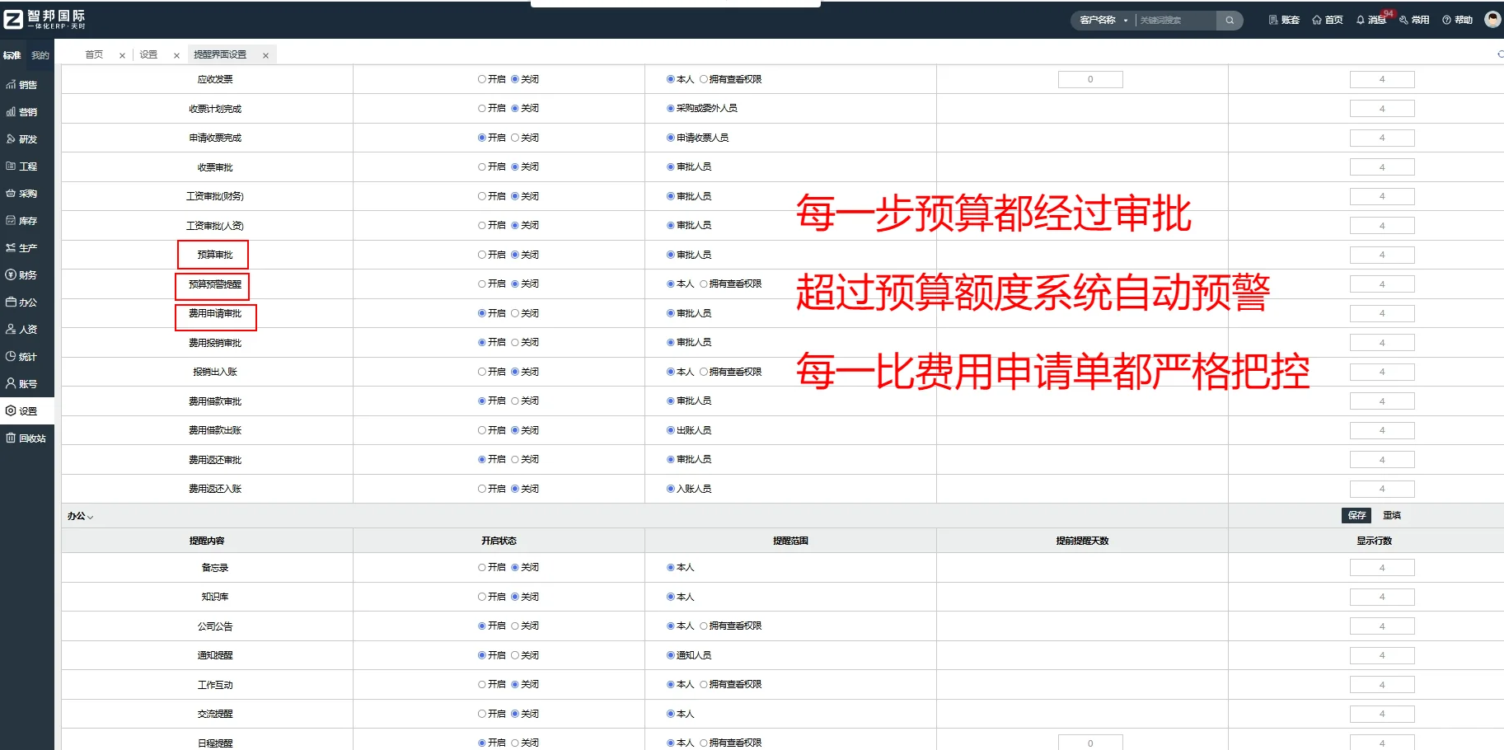Click the 交流提醒 row label
The width and height of the screenshot is (1504, 750).
coord(215,714)
